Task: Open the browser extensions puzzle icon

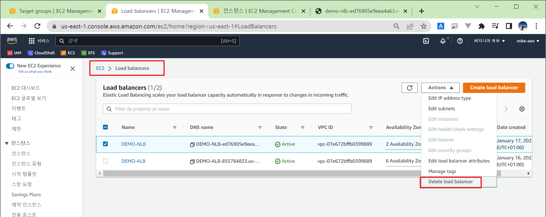Action: [x=481, y=26]
